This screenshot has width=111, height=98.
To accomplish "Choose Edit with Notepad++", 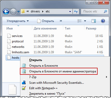I will point(43,88).
